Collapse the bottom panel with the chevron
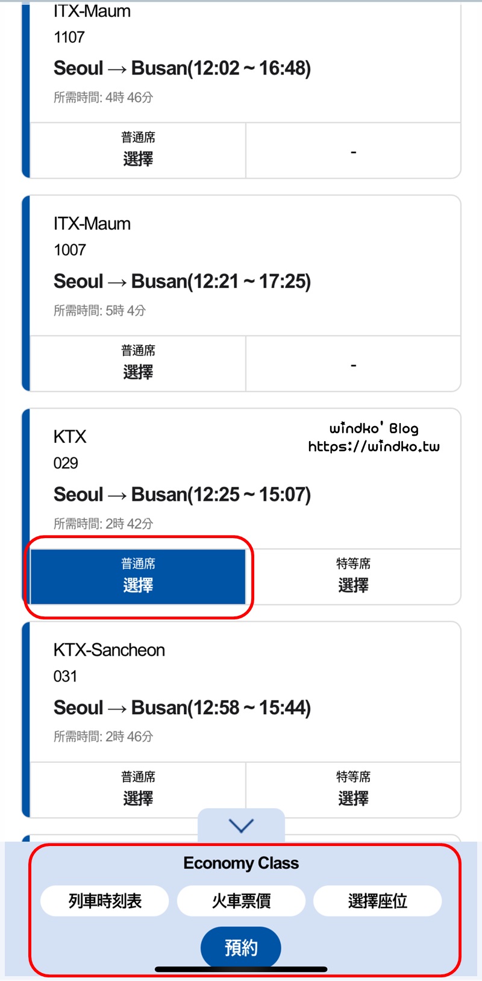482x981 pixels. 241,825
